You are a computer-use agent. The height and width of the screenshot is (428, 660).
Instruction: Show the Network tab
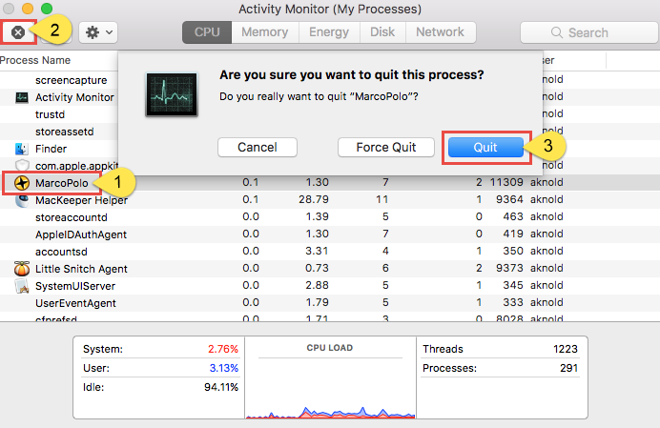pos(440,32)
